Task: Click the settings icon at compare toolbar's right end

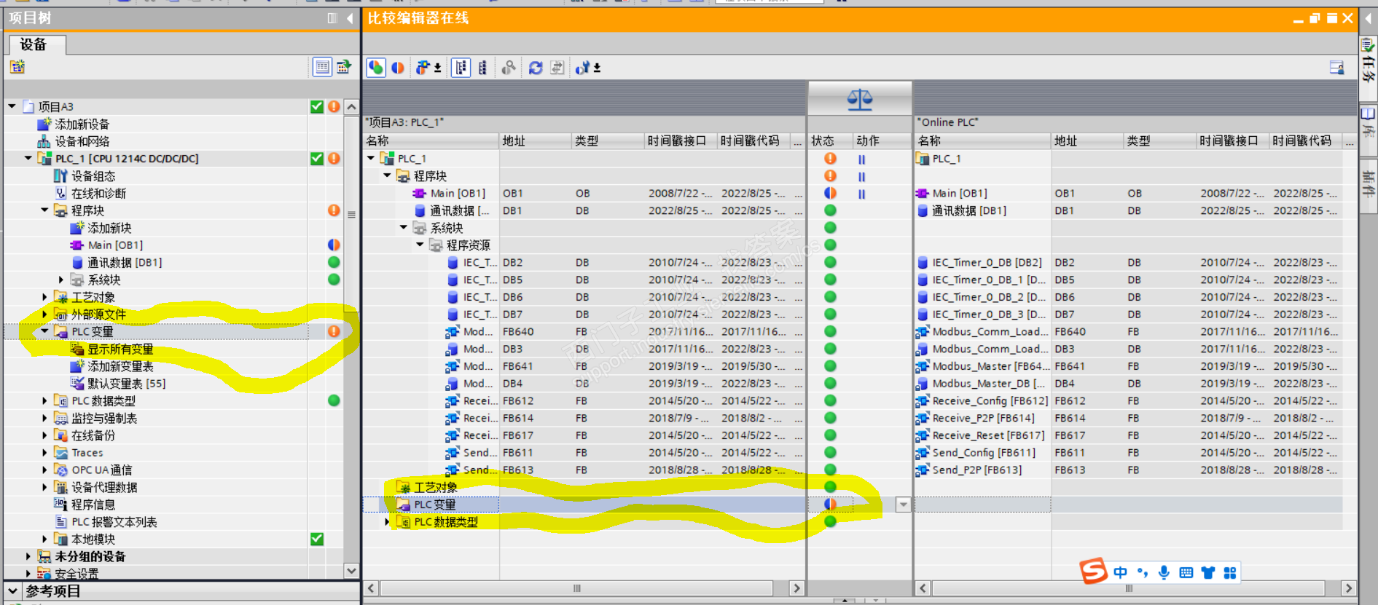Action: tap(1337, 68)
